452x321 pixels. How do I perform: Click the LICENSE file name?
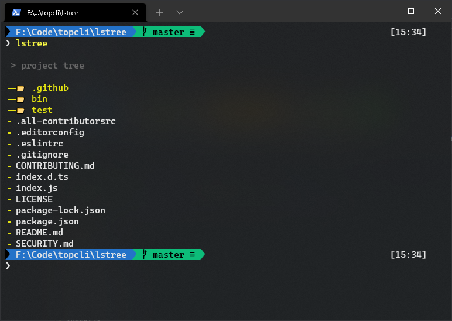[34, 199]
